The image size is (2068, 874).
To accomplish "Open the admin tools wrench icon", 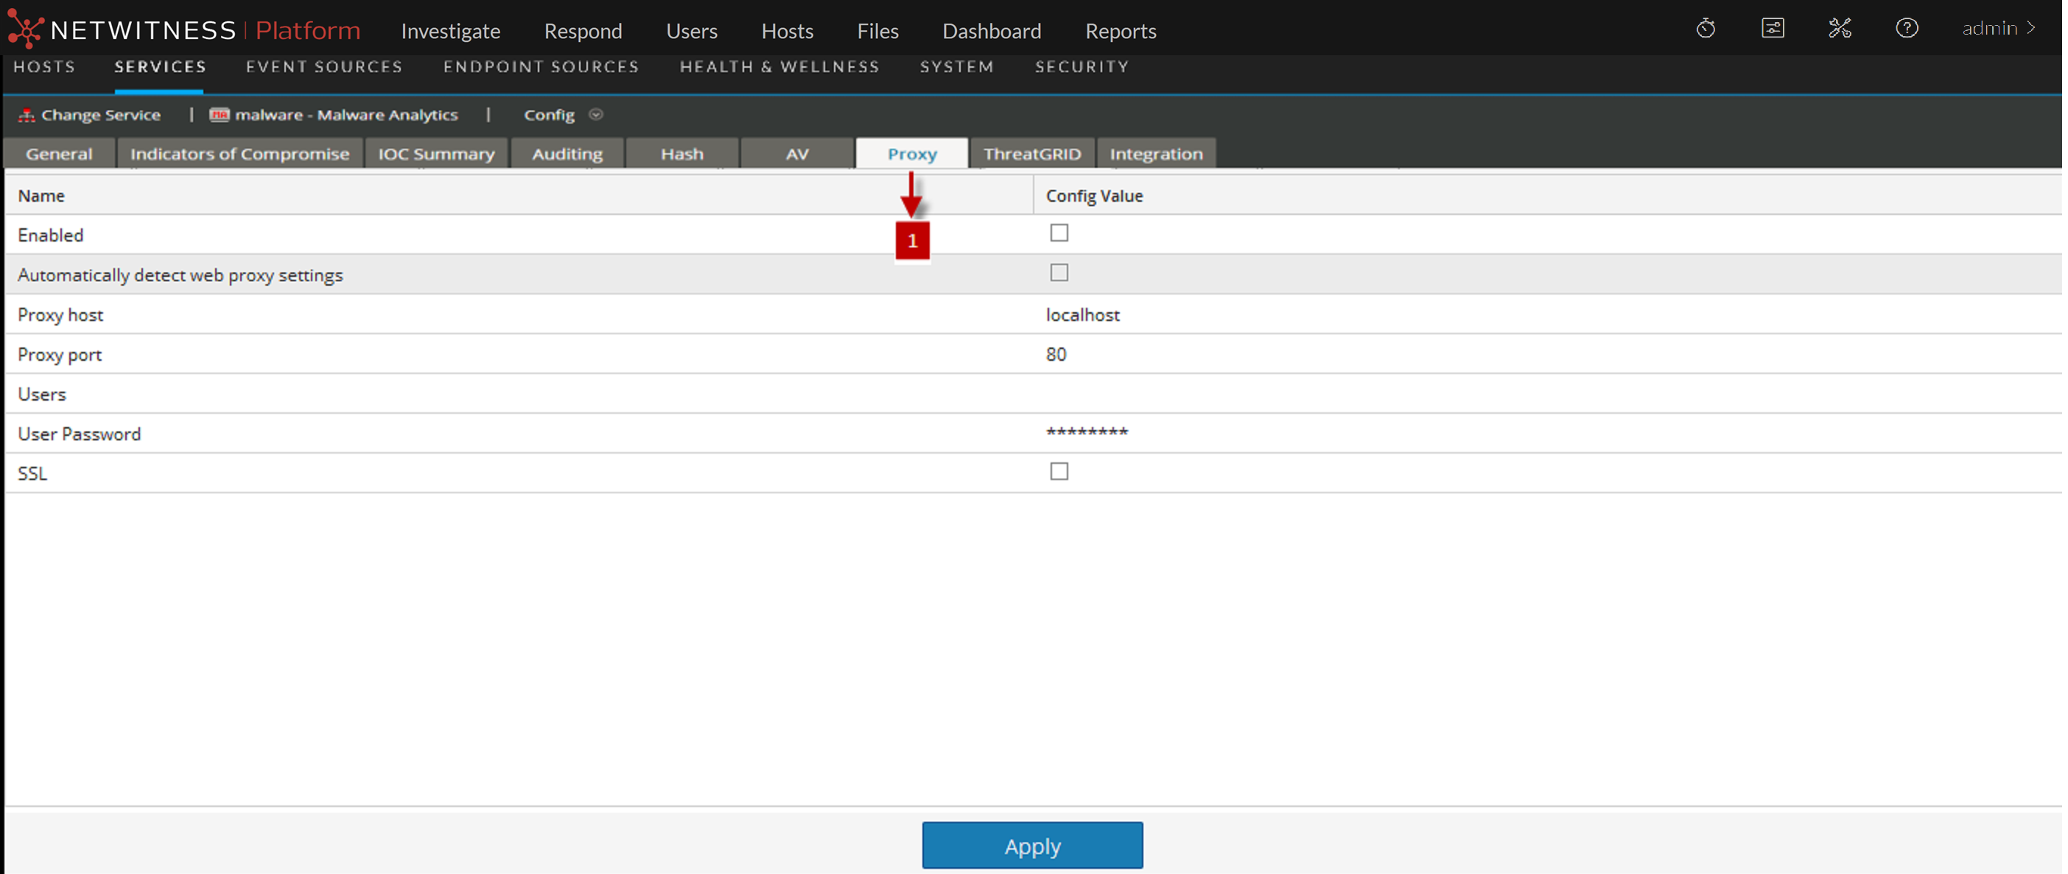I will (x=1839, y=29).
